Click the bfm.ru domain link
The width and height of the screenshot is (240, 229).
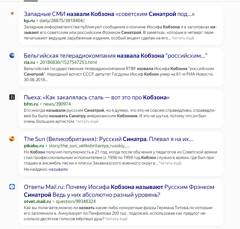(x=31, y=104)
